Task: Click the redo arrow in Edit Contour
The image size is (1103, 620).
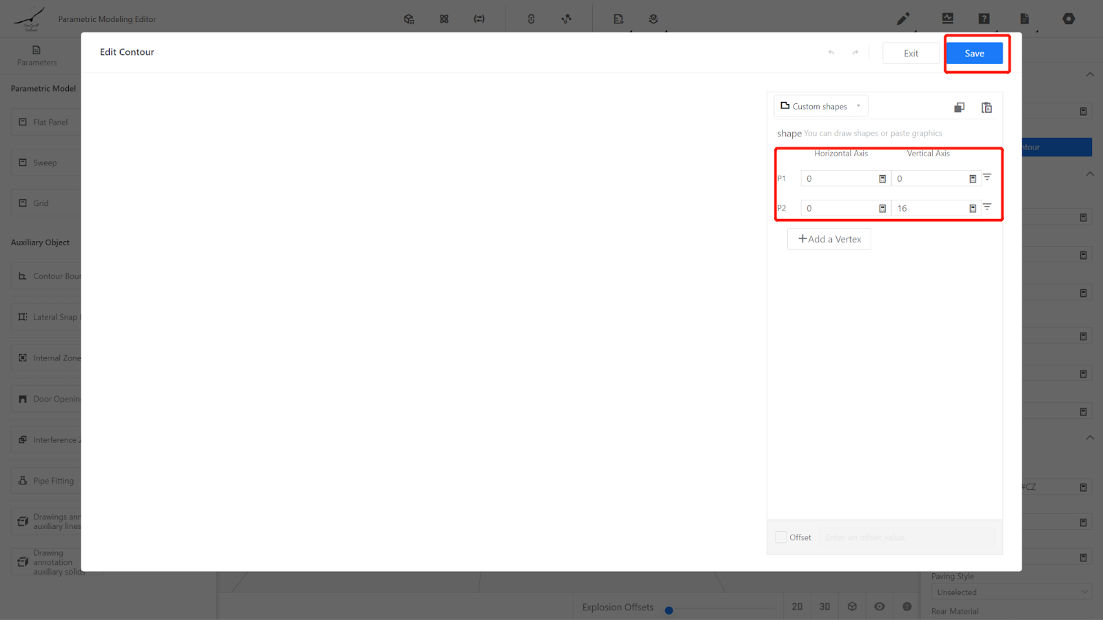Action: [x=856, y=52]
